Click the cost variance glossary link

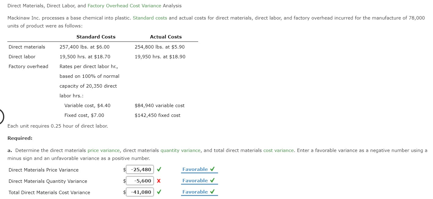tap(278, 150)
